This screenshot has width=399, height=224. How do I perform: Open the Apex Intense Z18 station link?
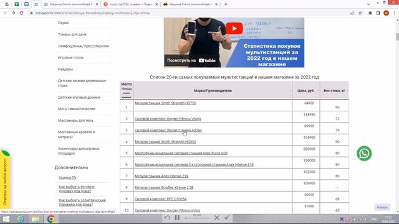point(194,164)
